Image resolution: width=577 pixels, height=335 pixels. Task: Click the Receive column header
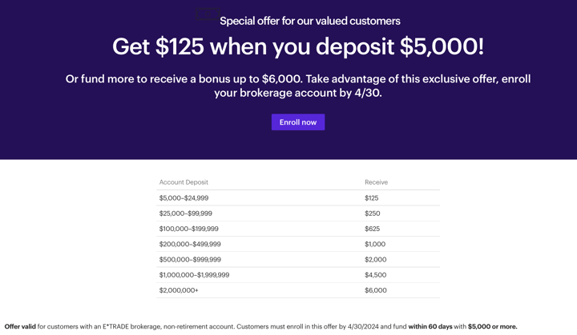coord(376,182)
